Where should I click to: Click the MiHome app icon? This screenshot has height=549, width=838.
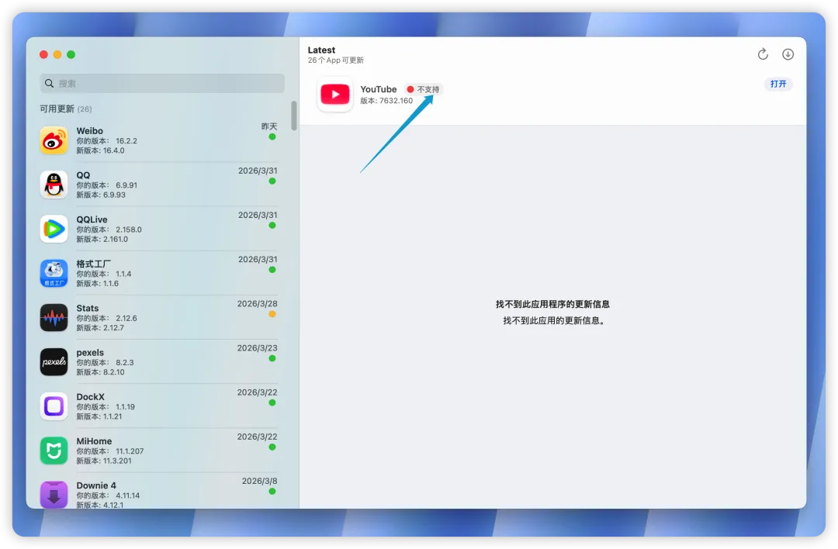click(54, 451)
